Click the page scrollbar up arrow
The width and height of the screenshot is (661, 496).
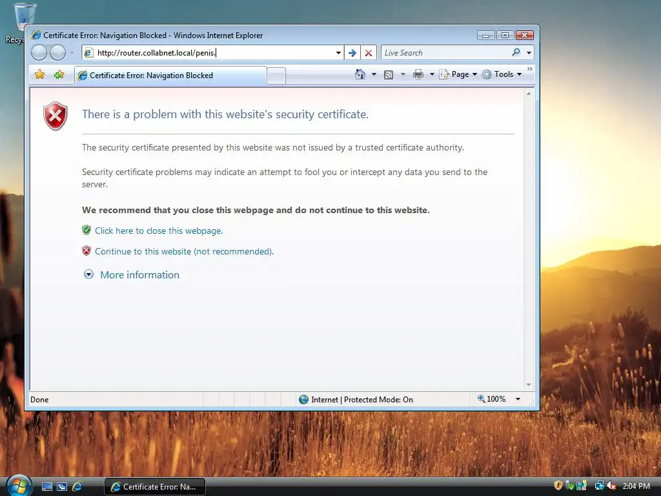529,94
